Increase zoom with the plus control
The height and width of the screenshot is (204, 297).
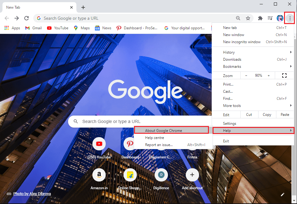click(268, 75)
